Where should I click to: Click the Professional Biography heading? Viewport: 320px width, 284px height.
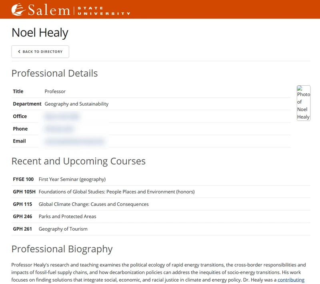(62, 249)
